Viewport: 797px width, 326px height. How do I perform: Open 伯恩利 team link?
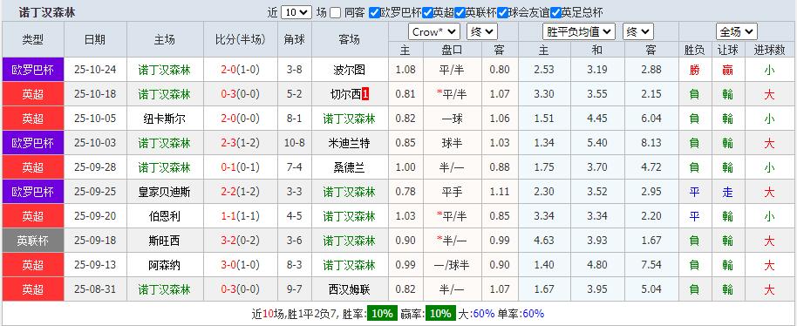pyautogui.click(x=165, y=216)
